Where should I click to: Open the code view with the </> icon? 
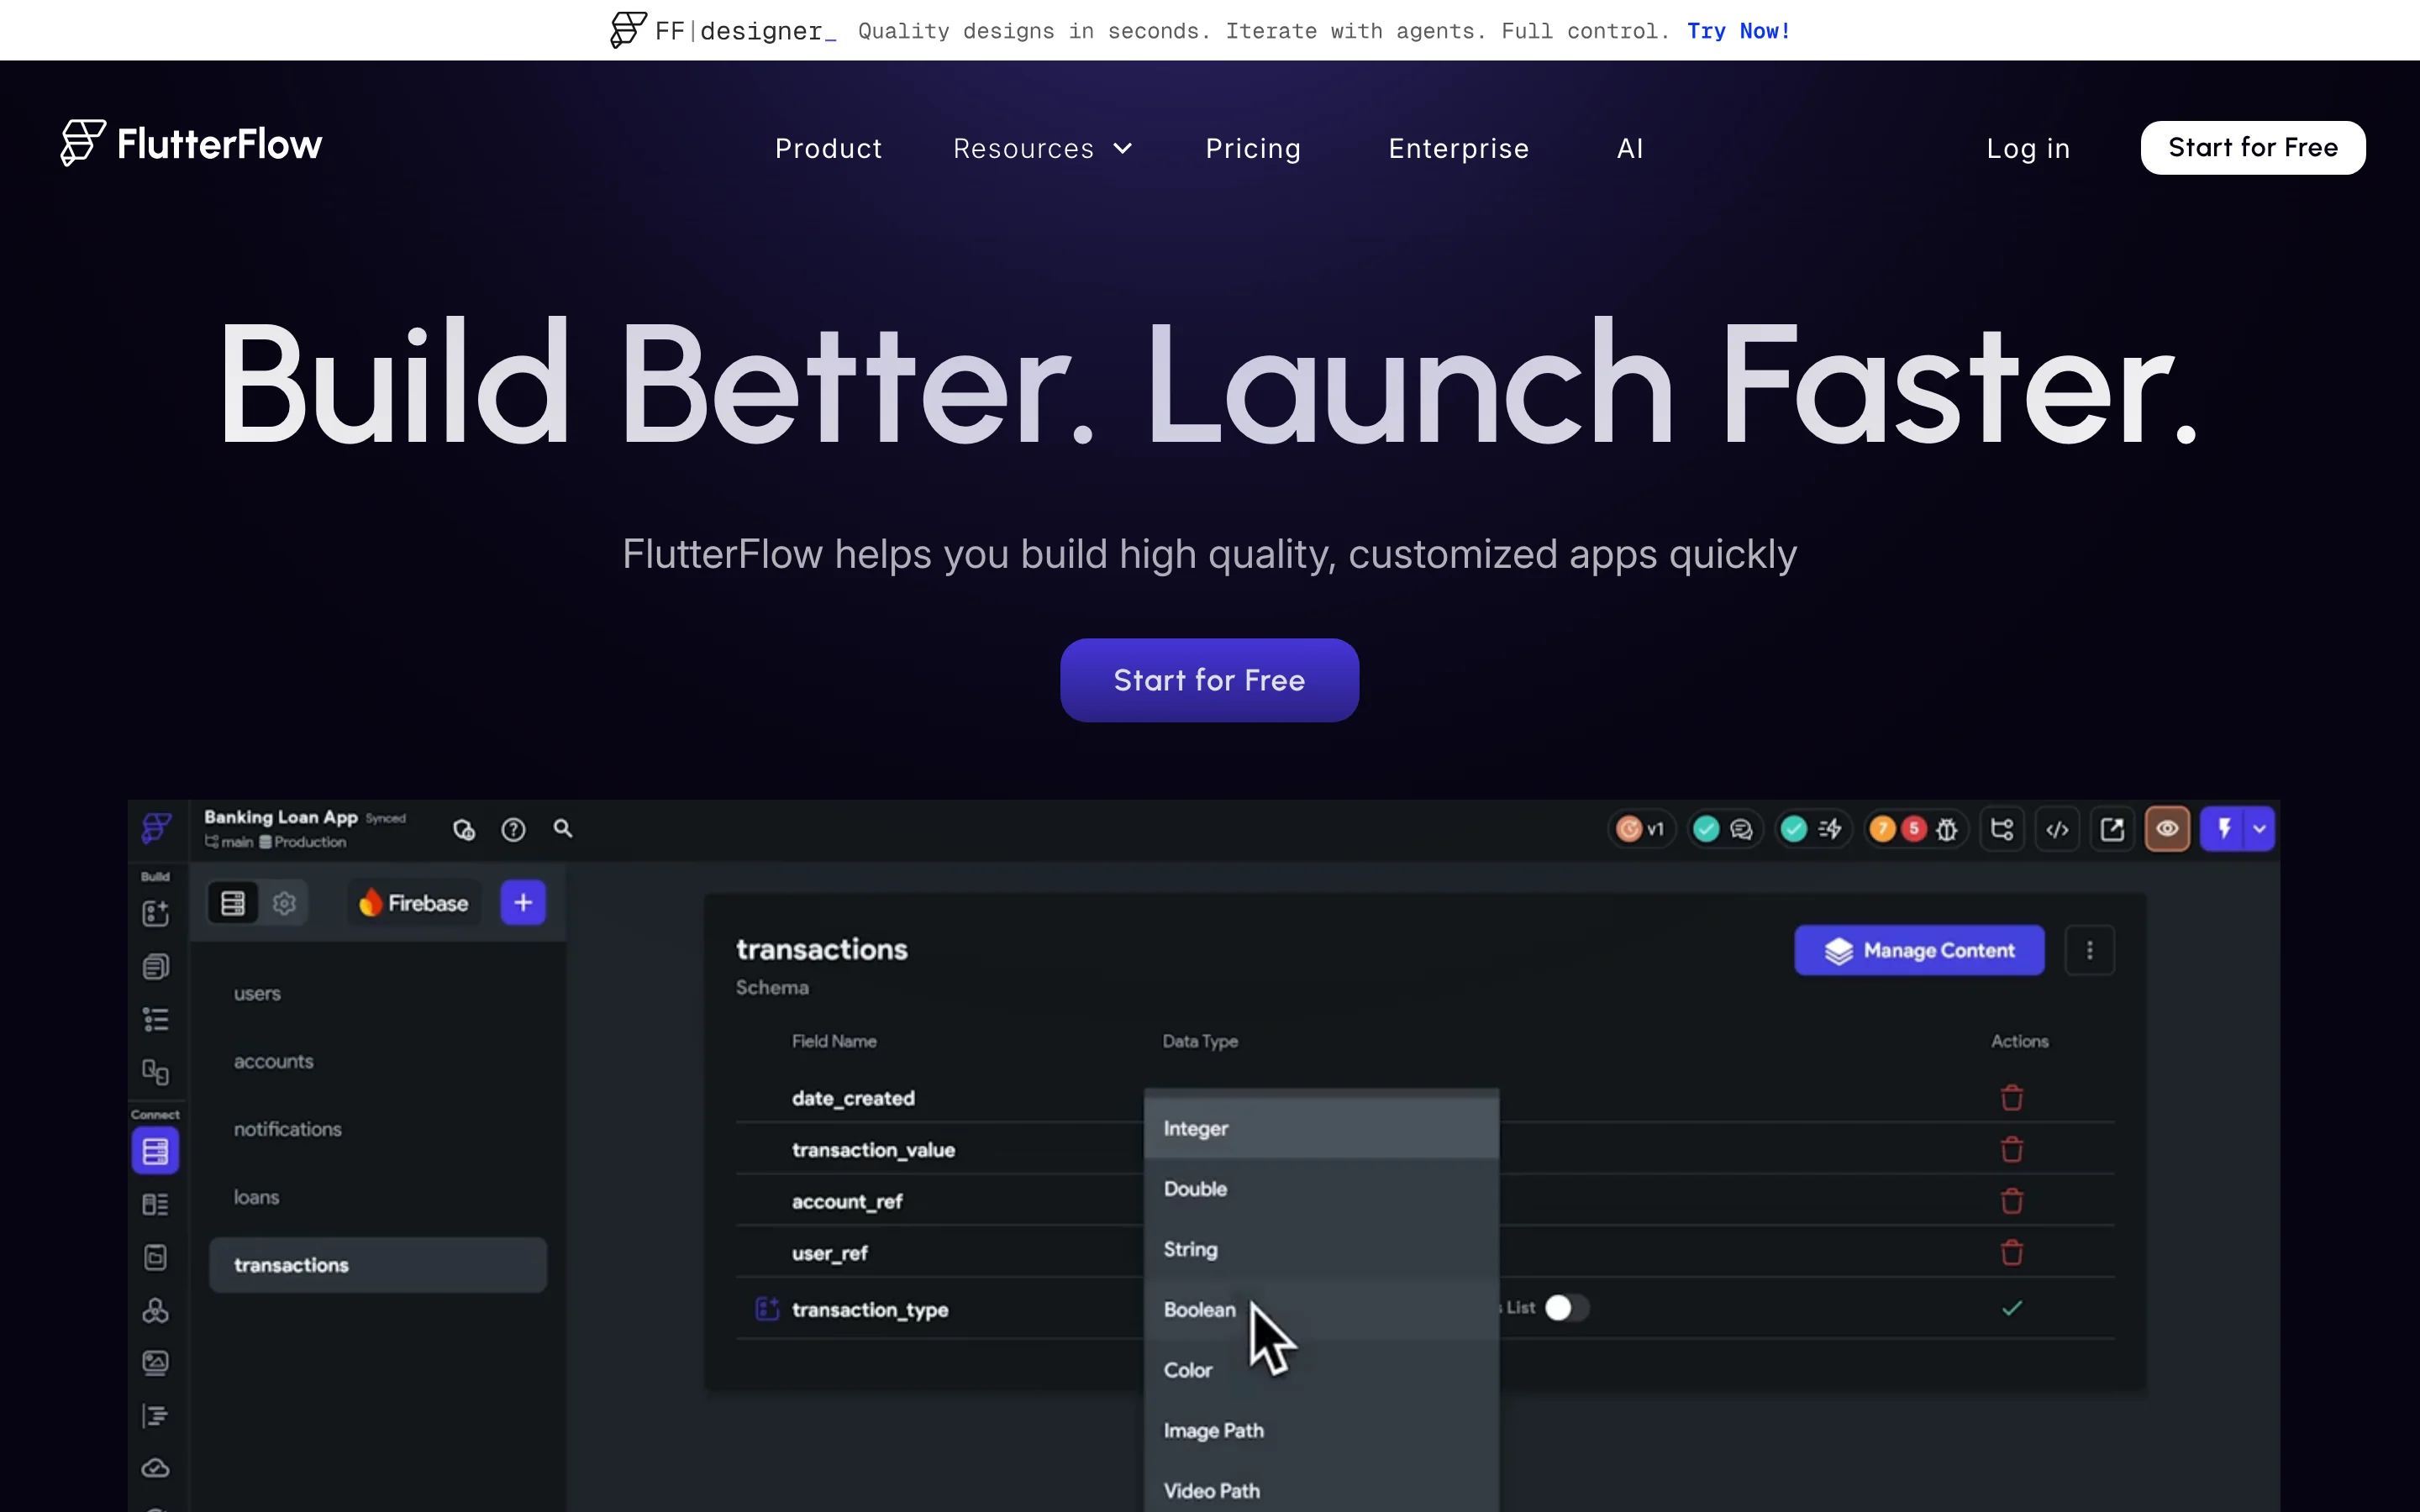[2058, 828]
